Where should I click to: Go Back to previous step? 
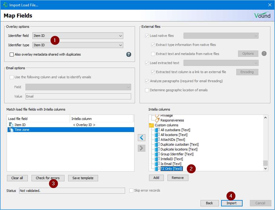click(210, 203)
